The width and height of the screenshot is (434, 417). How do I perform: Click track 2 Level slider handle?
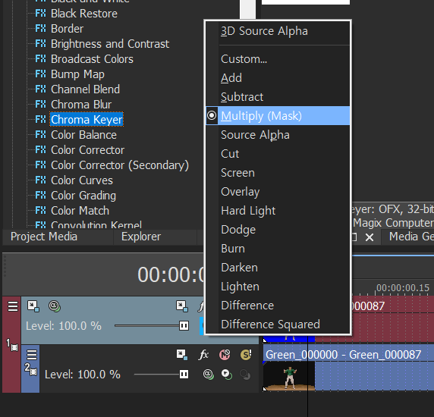coord(184,375)
